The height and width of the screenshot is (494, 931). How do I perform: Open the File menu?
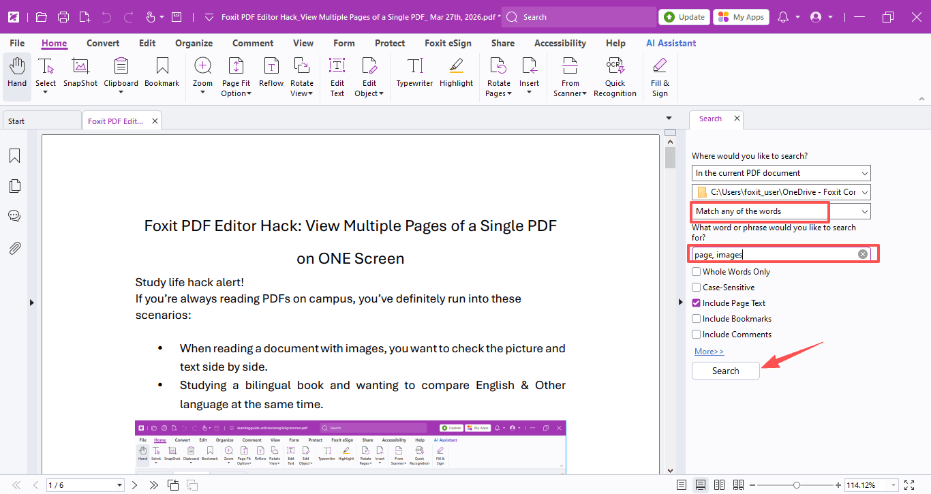pos(17,43)
